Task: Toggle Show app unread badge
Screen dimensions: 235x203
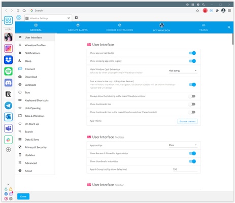Action: point(192,53)
